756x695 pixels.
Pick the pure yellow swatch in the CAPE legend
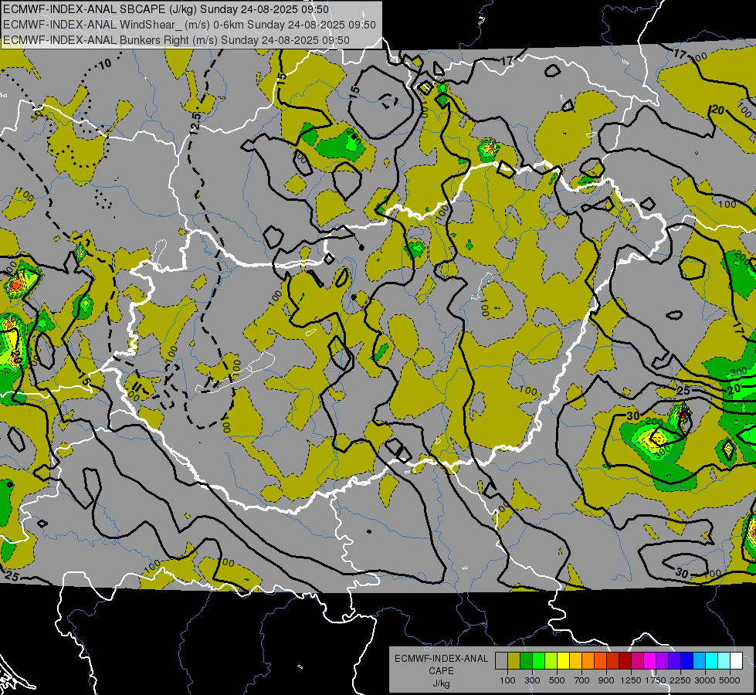(x=563, y=661)
